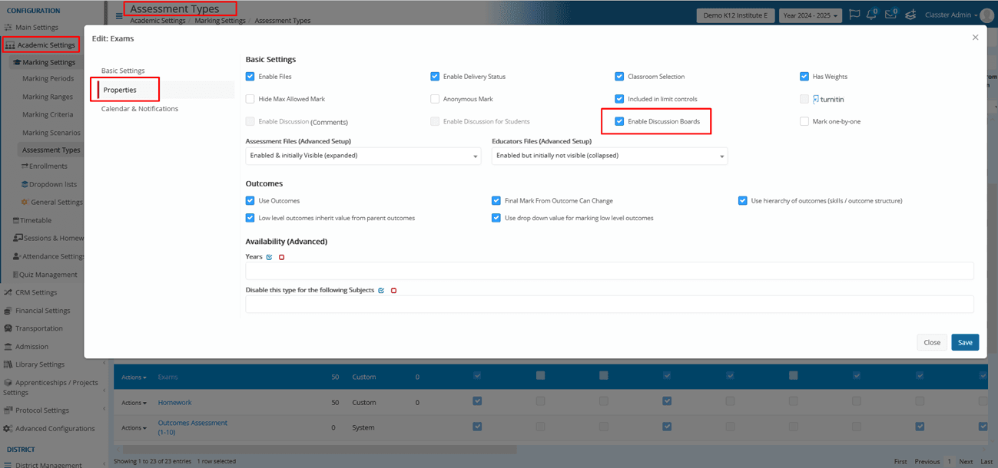Screen dimensions: 998x468
Task: Uncheck Enable Files checkbox
Action: (250, 77)
